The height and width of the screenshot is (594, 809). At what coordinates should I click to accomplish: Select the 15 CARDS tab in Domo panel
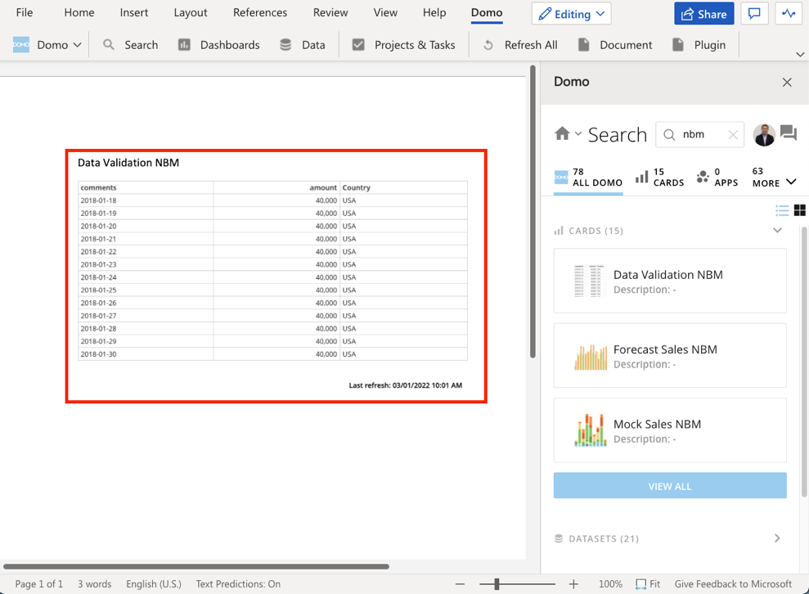point(659,177)
